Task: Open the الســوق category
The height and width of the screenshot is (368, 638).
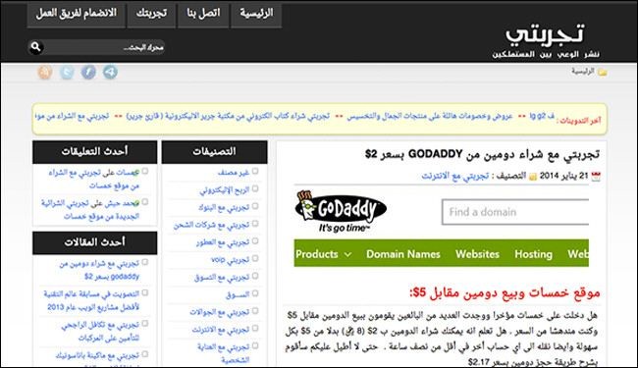Action: (238, 294)
